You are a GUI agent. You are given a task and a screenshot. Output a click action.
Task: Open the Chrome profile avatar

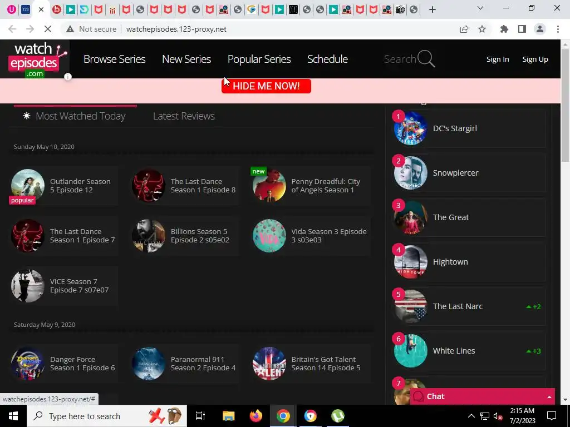(x=540, y=29)
